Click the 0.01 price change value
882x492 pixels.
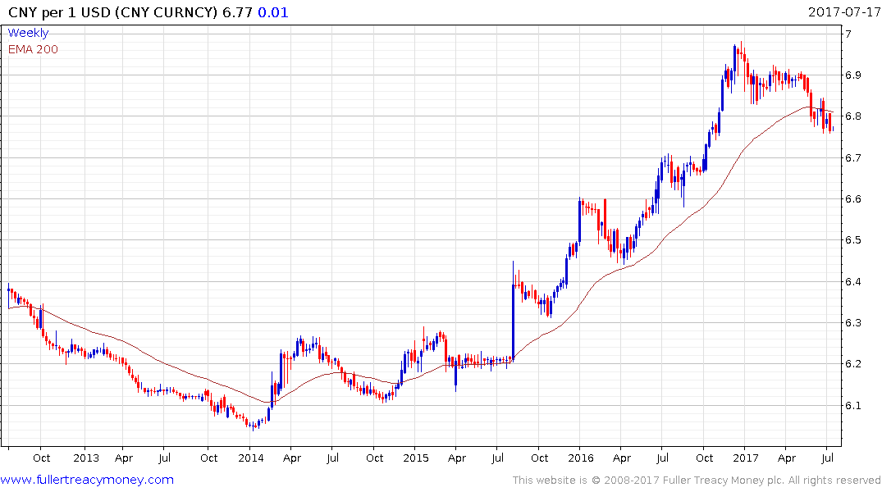pos(273,12)
